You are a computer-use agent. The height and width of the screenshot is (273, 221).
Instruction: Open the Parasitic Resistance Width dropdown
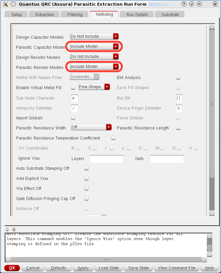coord(91,127)
